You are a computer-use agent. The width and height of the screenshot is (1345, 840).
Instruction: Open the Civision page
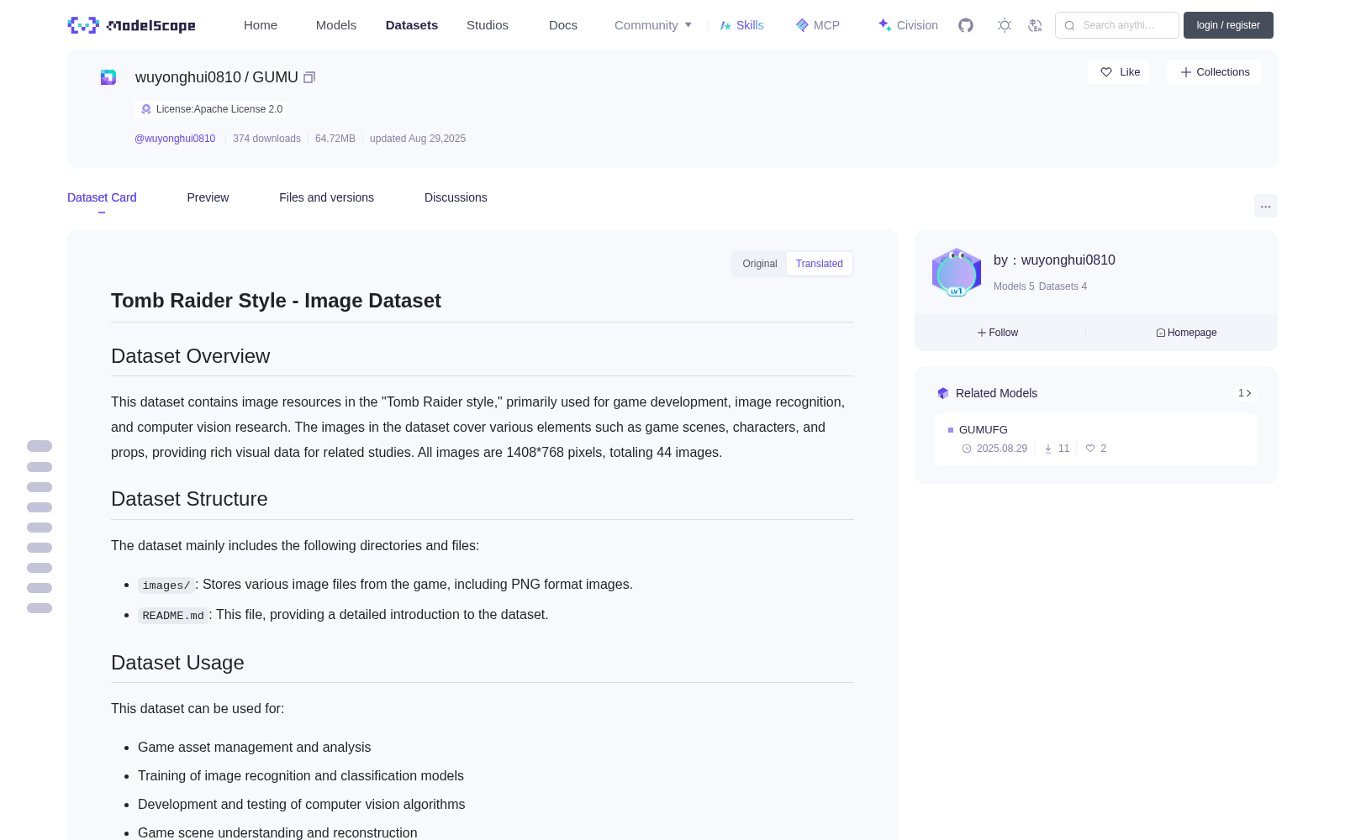coord(908,25)
